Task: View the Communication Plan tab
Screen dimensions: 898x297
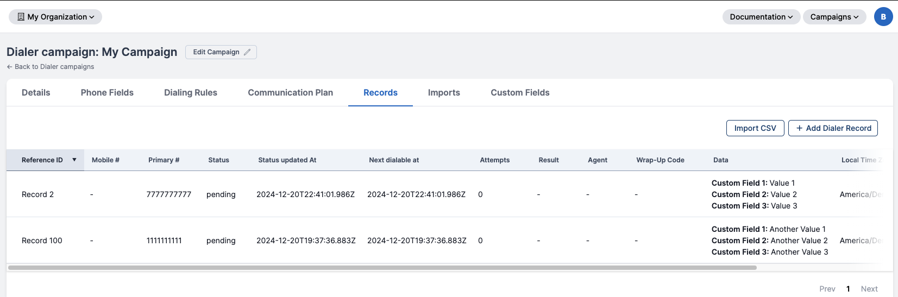Action: [x=291, y=93]
